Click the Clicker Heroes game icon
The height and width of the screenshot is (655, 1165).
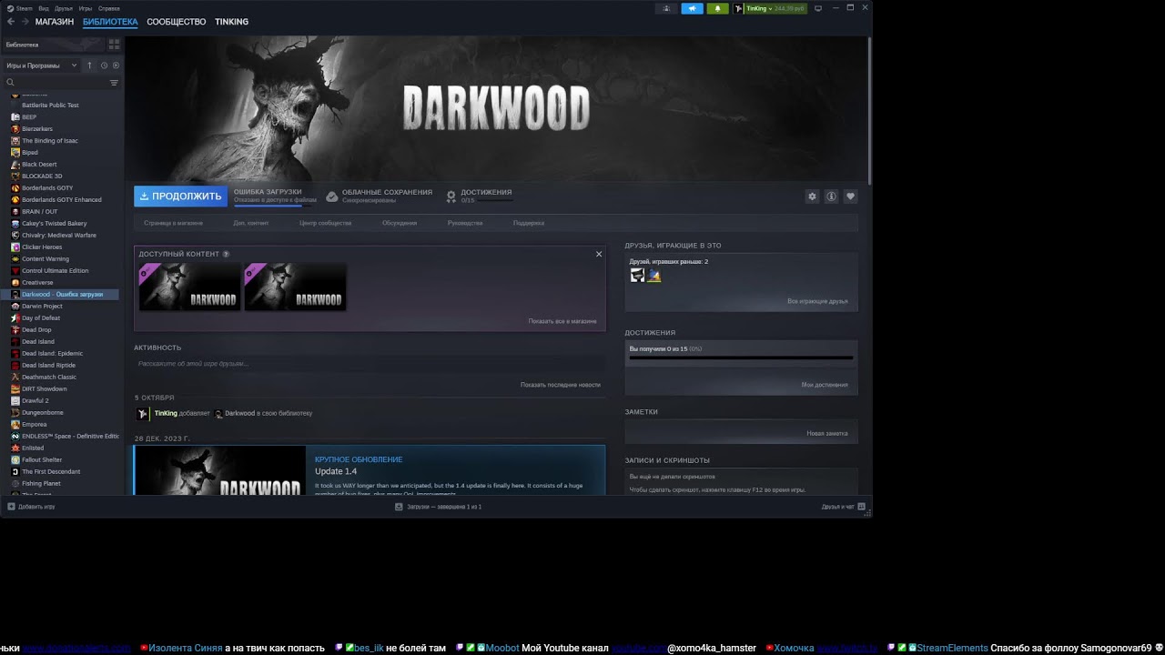[15, 247]
